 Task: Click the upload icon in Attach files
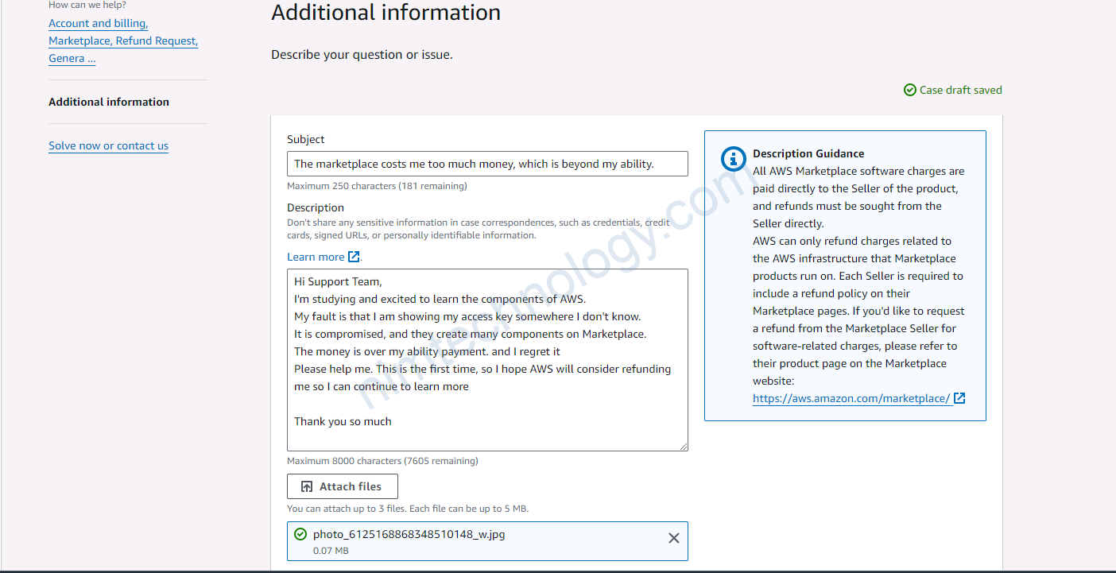307,486
